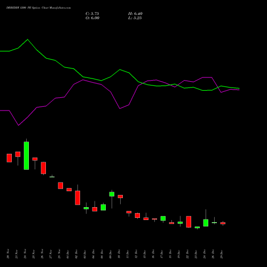Select the high value 'H: 6.40'
The image size is (267, 267).
[135, 14]
